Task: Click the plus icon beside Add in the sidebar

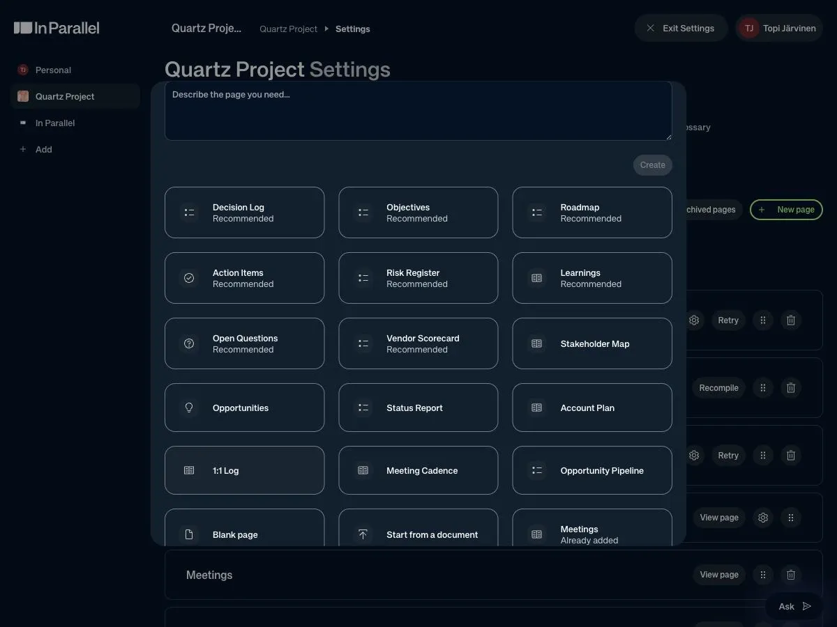Action: [23, 149]
